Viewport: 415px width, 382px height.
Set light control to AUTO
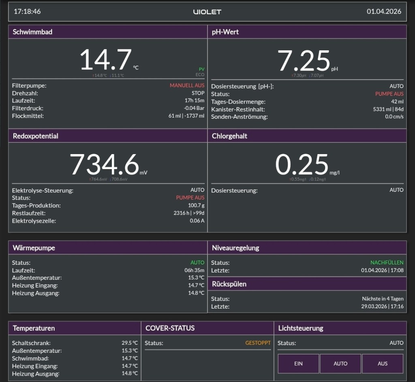[340, 363]
